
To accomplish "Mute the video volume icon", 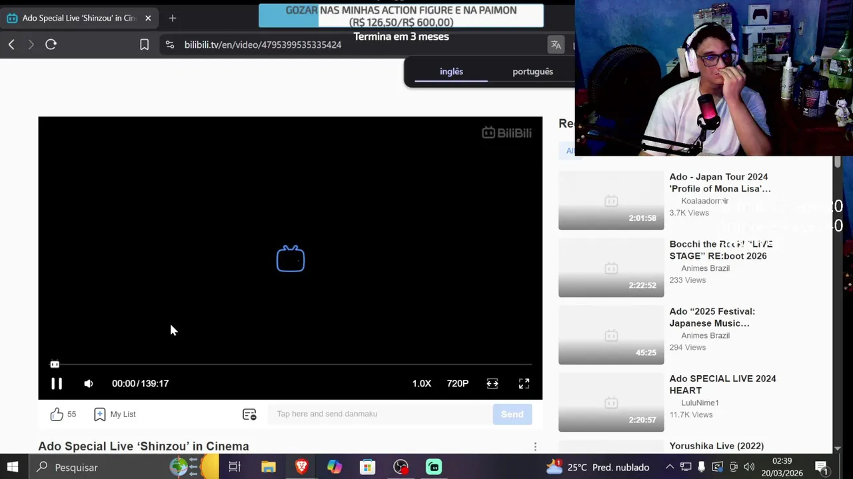I will pyautogui.click(x=89, y=383).
